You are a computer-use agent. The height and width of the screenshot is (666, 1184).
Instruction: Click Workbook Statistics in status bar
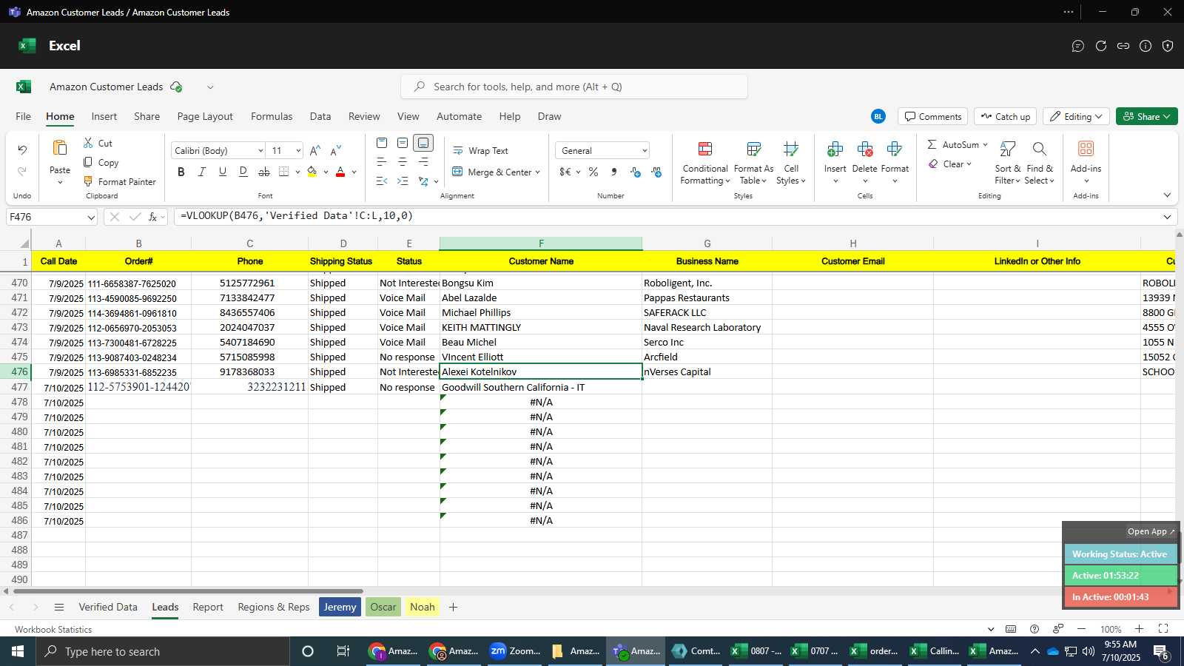click(53, 629)
